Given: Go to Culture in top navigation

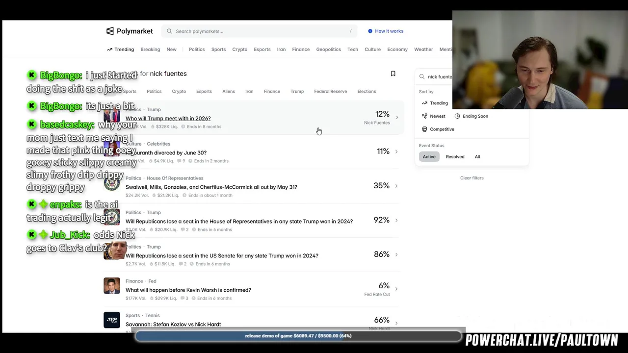Looking at the screenshot, I should pos(373,50).
